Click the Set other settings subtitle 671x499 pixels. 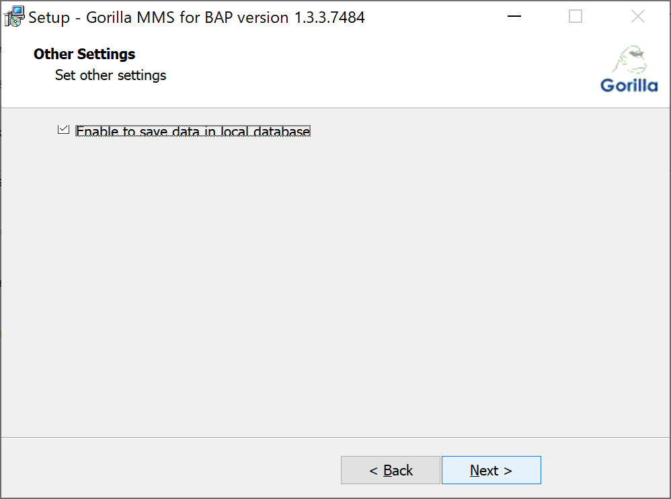pos(110,75)
